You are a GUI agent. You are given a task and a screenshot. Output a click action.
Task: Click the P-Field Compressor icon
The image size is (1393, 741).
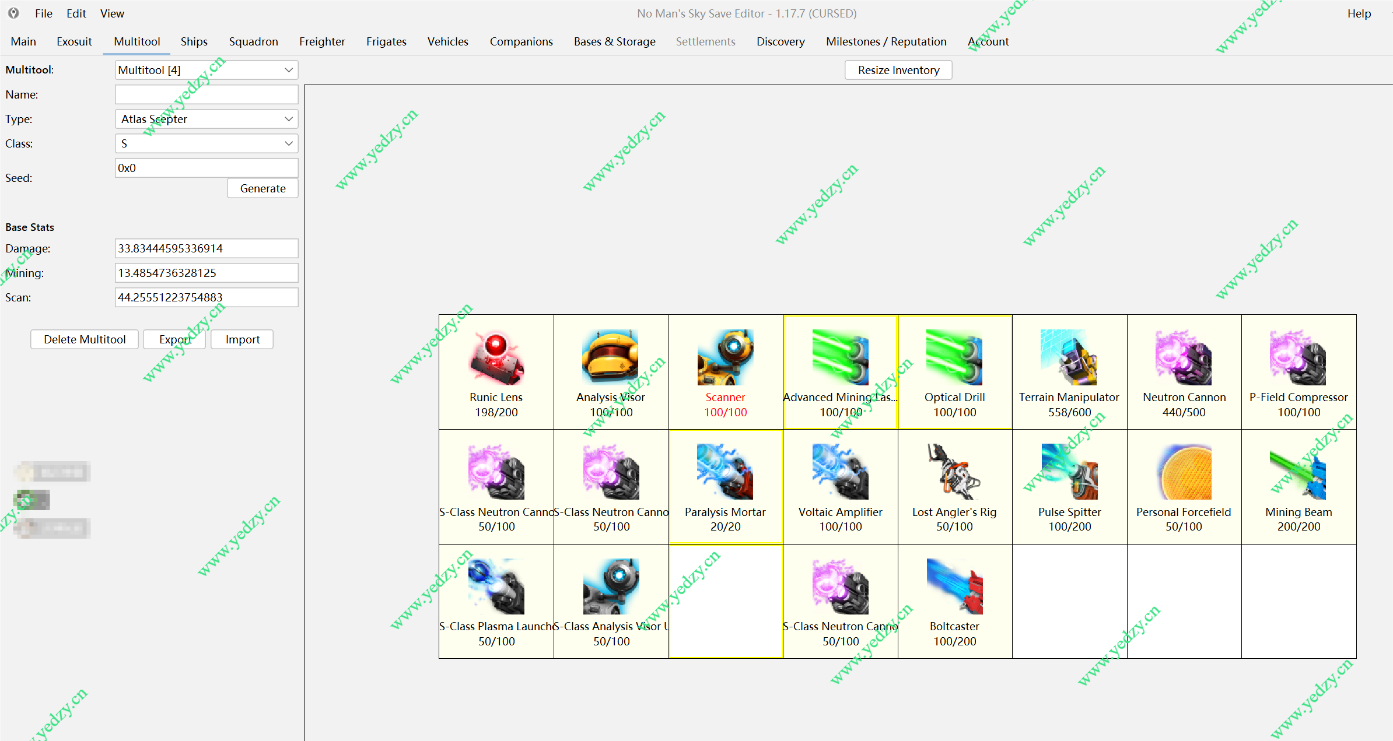1298,357
